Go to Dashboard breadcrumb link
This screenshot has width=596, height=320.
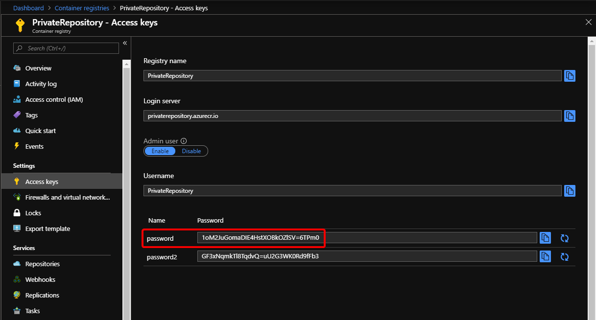pyautogui.click(x=28, y=8)
